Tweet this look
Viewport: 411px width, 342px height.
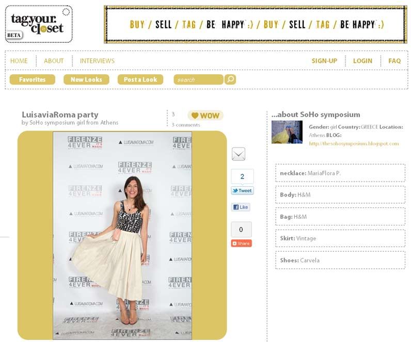242,191
